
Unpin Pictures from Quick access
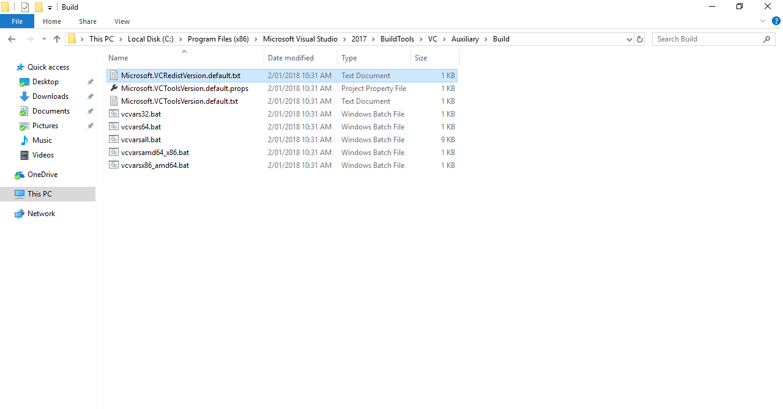90,125
